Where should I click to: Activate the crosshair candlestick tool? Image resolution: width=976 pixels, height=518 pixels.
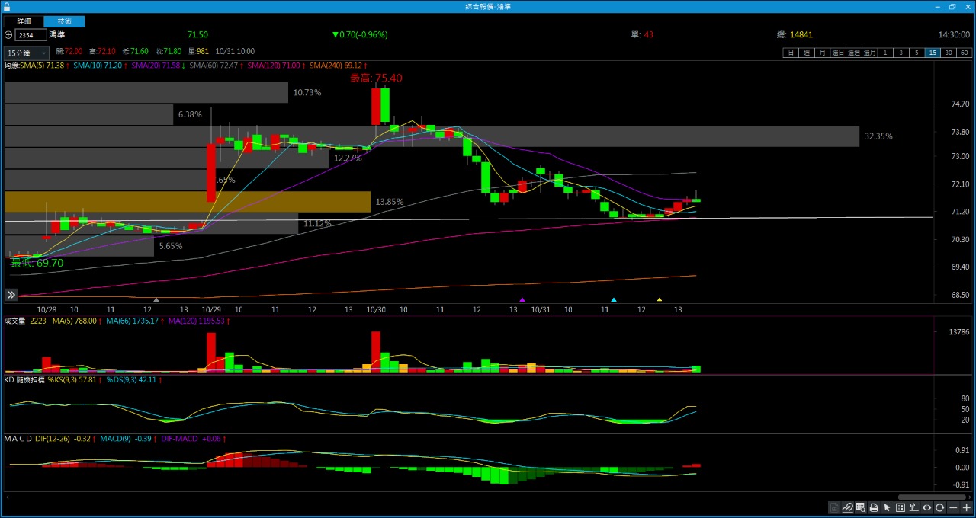pyautogui.click(x=913, y=507)
